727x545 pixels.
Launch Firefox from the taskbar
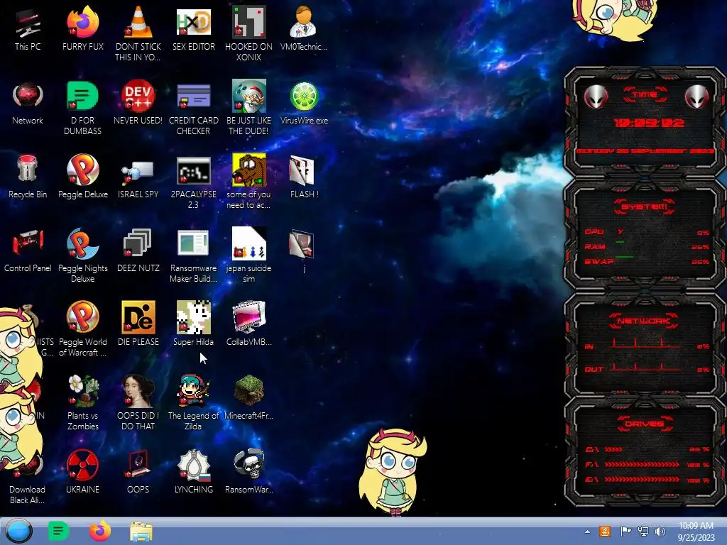100,531
